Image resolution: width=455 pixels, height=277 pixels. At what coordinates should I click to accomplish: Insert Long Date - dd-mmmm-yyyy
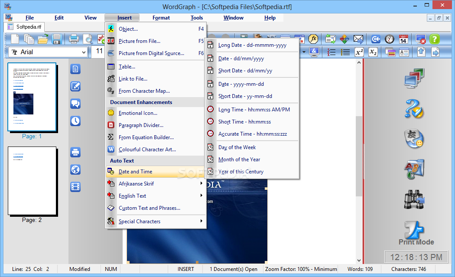(x=252, y=45)
